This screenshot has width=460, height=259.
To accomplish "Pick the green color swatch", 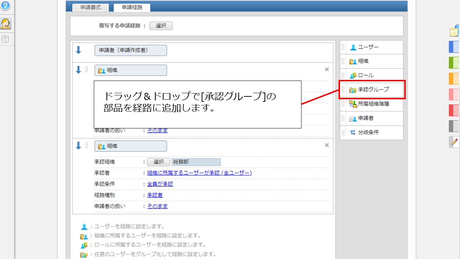I will pos(454,63).
